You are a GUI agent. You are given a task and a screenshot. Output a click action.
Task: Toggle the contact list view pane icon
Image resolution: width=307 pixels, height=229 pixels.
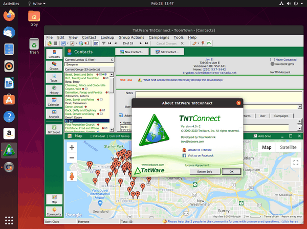click(x=96, y=43)
